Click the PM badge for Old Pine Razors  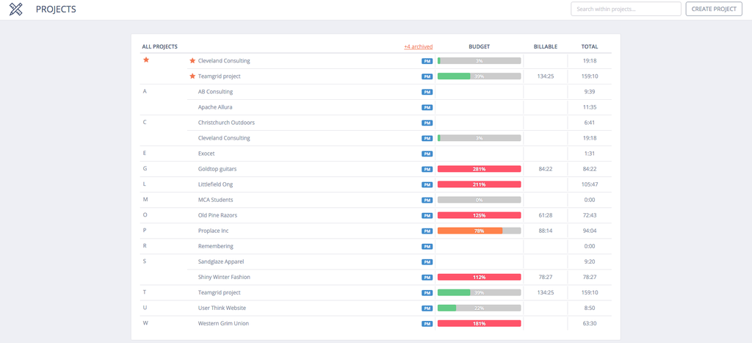pyautogui.click(x=427, y=216)
